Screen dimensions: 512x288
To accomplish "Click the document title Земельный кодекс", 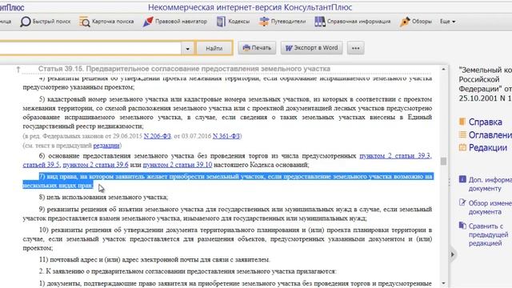I will [x=486, y=84].
